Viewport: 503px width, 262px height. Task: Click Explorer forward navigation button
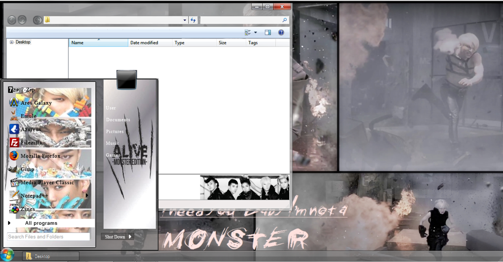click(x=22, y=20)
